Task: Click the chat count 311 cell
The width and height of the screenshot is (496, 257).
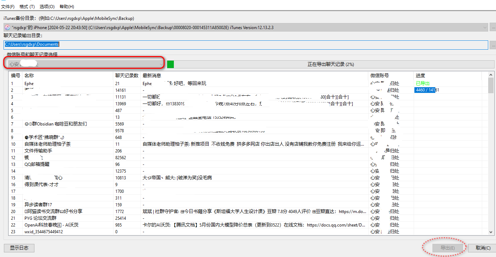Action: (119, 198)
